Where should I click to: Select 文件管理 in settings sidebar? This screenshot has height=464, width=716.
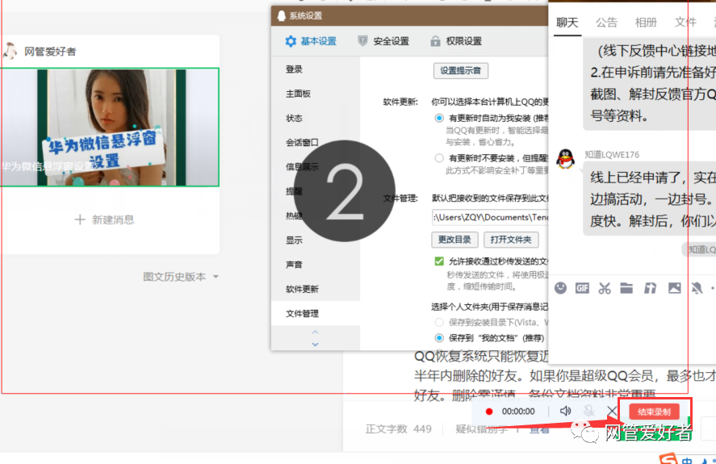coord(316,313)
